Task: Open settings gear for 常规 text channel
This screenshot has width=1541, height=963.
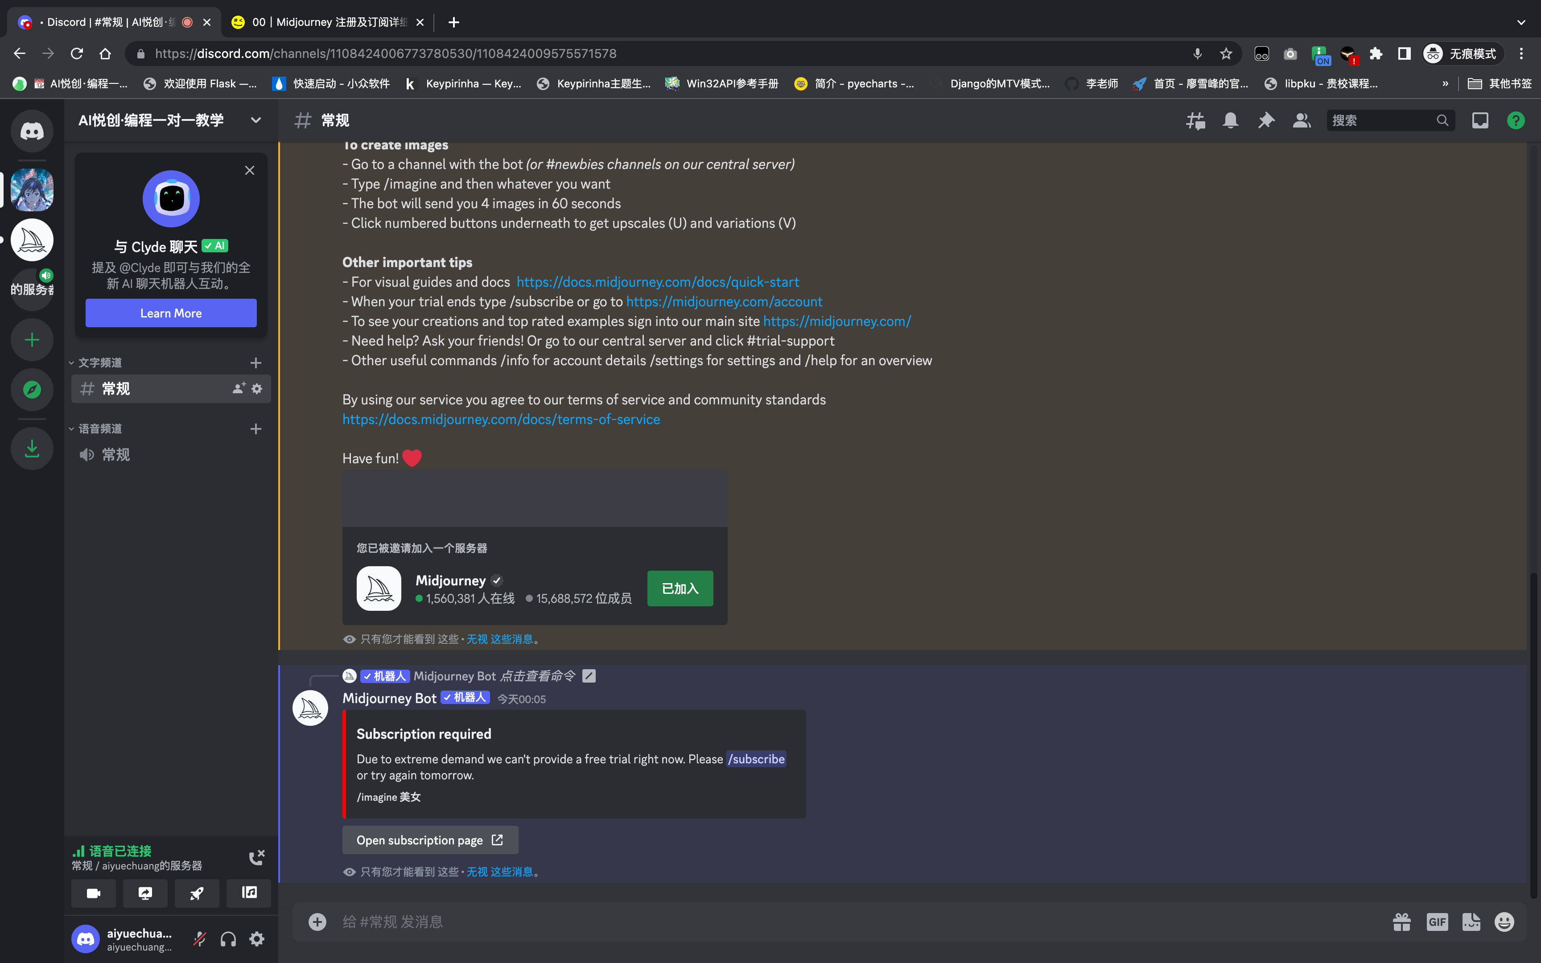Action: (x=257, y=388)
